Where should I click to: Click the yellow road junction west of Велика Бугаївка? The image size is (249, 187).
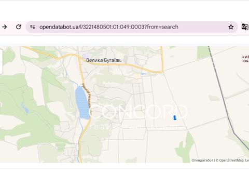(x=79, y=58)
